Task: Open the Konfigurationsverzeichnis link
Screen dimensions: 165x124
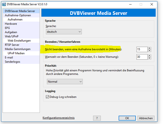Action: 58,118
